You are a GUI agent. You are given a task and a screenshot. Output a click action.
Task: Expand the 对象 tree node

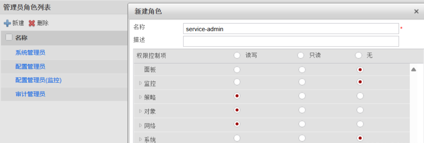[x=140, y=111]
